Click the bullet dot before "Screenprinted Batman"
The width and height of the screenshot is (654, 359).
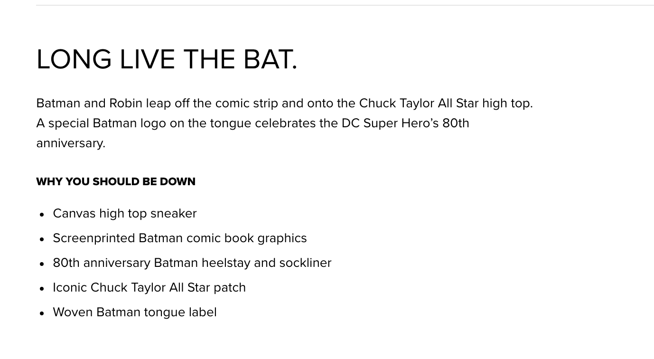pos(42,239)
